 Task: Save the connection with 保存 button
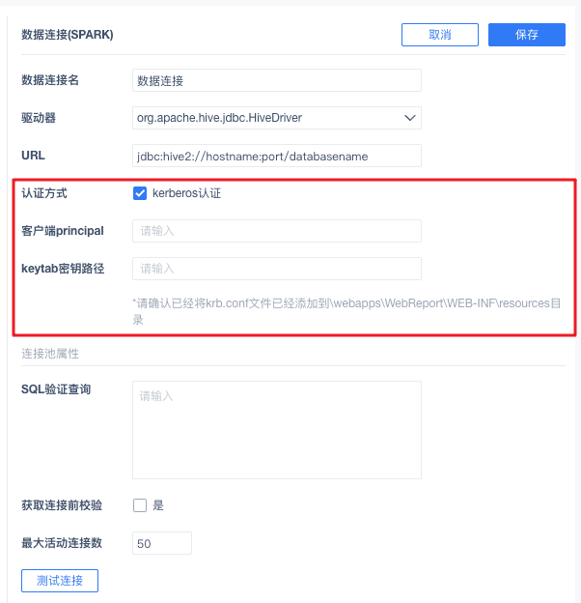click(x=527, y=35)
